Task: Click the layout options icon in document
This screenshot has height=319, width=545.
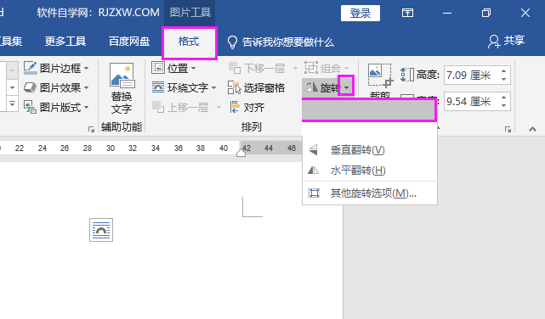Action: coord(101,230)
